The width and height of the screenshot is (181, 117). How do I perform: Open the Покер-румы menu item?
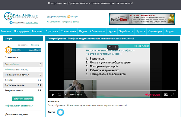(x=21, y=31)
